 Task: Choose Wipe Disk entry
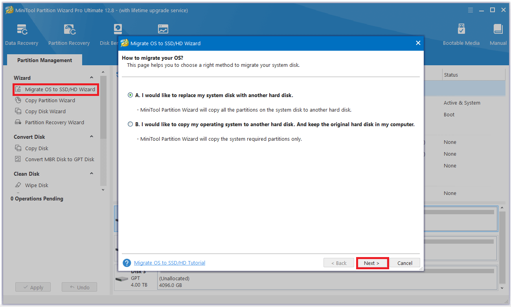click(x=37, y=185)
